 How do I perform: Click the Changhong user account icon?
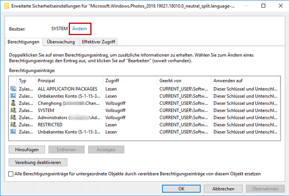[12, 103]
